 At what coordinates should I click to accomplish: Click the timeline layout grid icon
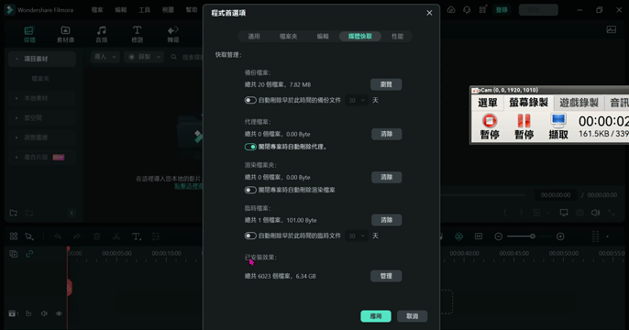pyautogui.click(x=14, y=236)
